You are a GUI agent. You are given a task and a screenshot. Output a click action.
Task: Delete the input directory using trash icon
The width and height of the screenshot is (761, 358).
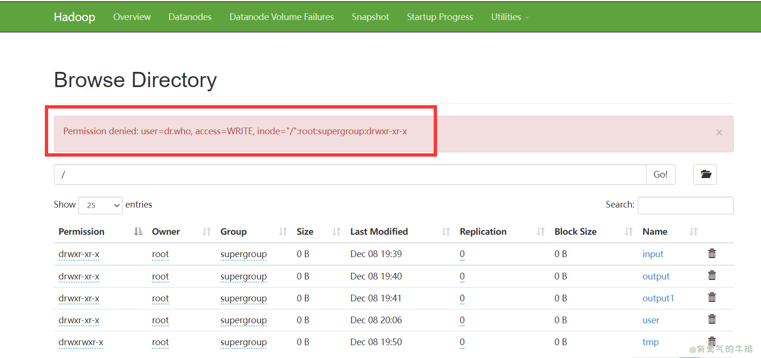pyautogui.click(x=712, y=254)
